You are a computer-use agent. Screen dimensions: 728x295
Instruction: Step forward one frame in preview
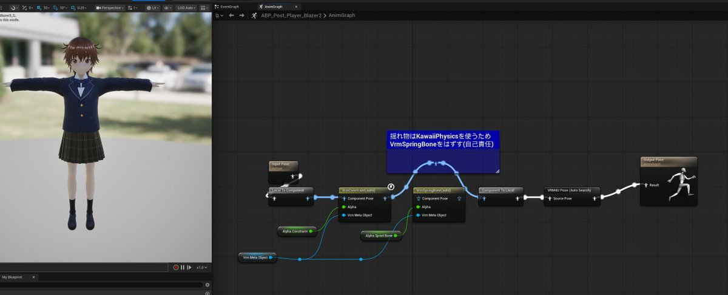189,267
